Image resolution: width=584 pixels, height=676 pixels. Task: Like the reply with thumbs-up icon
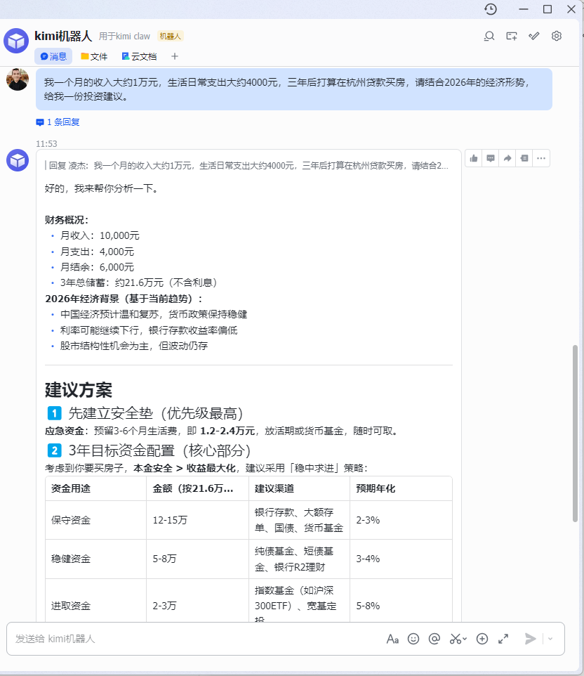[474, 159]
